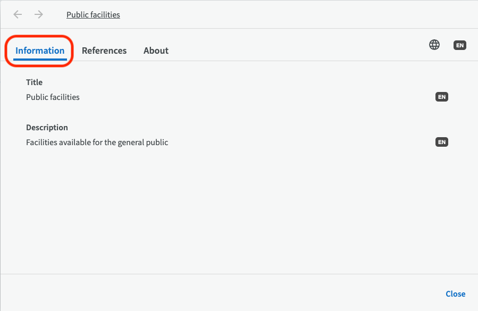Click the blank footer area left of Close
This screenshot has height=311, width=478.
213,293
